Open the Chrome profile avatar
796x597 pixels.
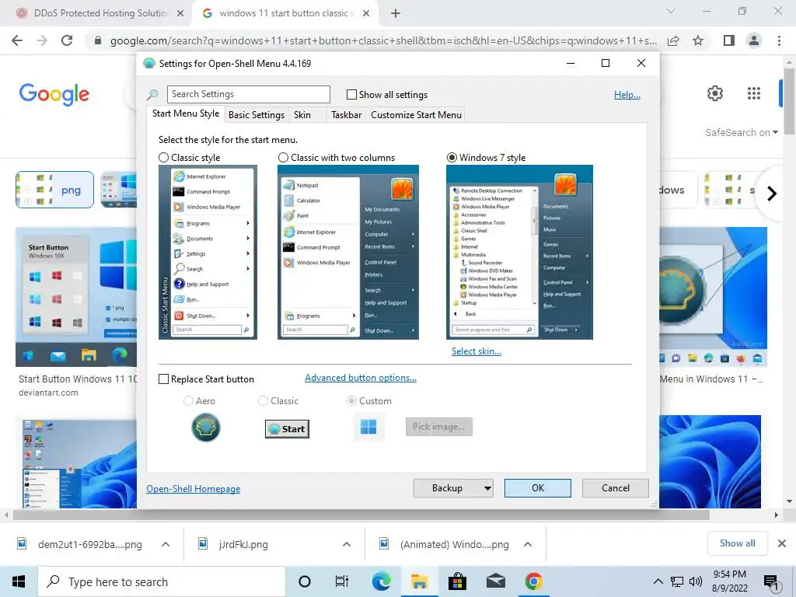pos(754,40)
